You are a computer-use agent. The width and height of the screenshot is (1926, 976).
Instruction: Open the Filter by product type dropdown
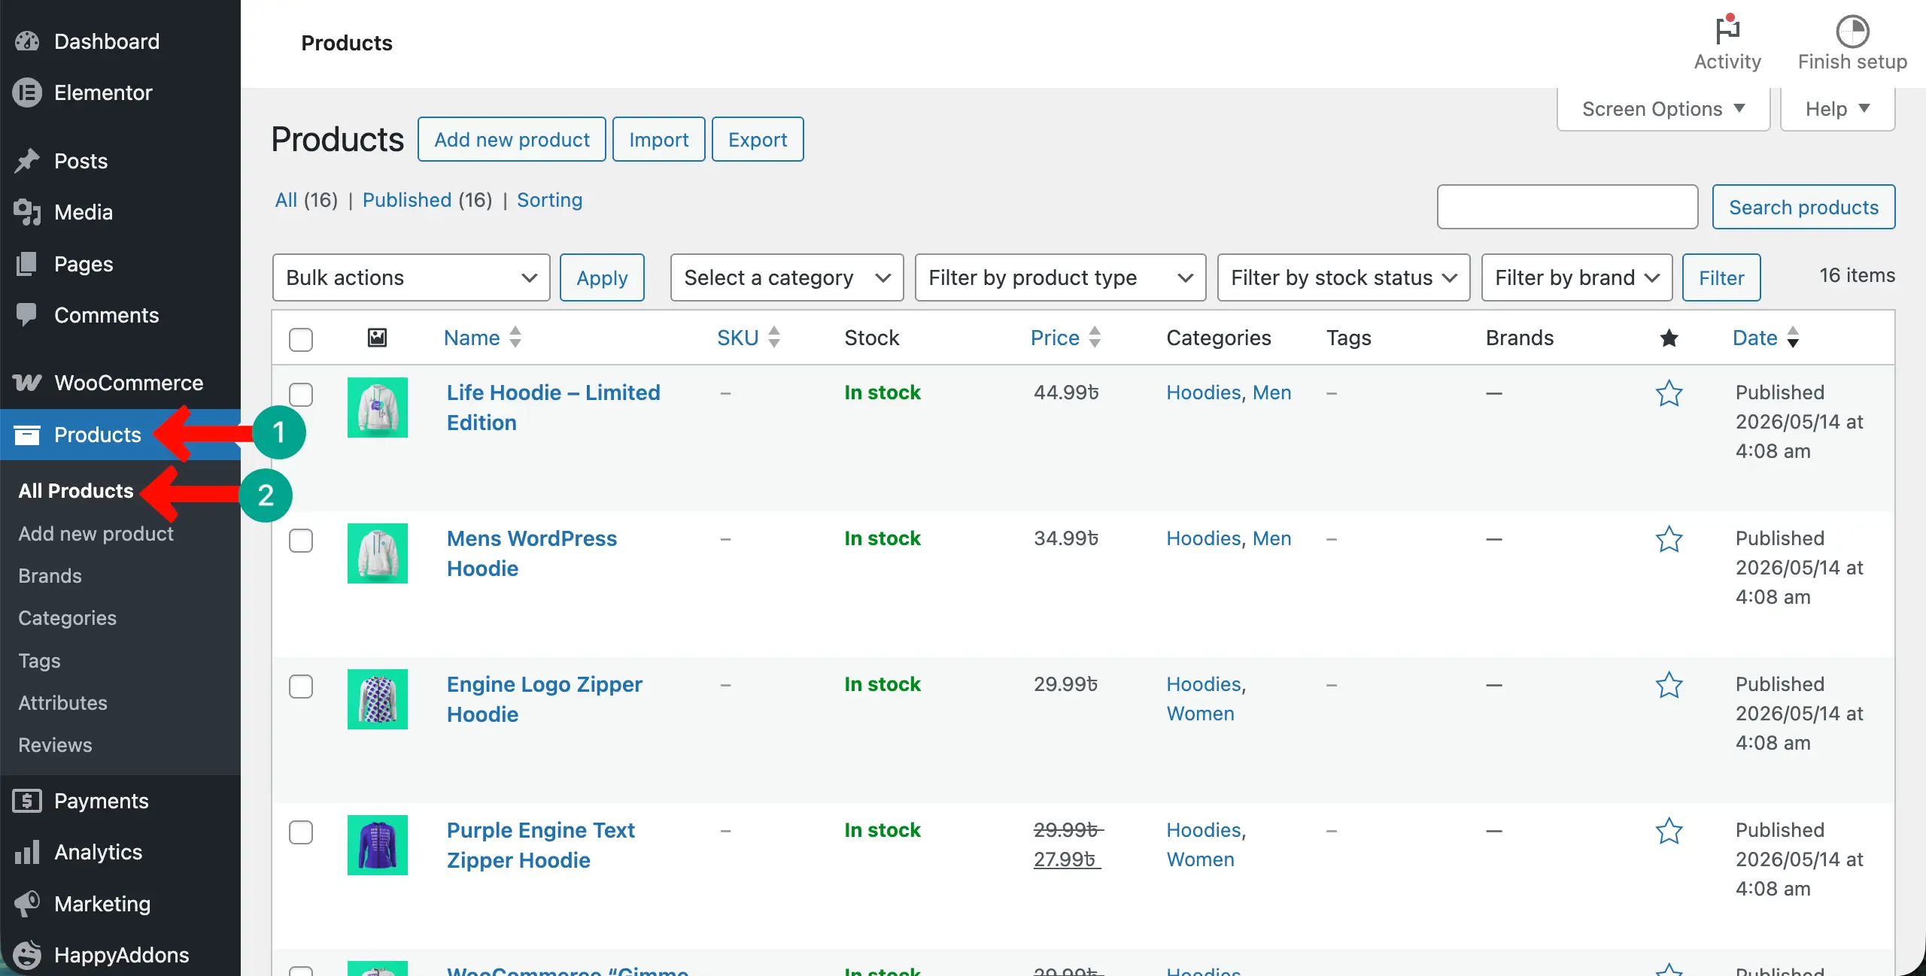(x=1060, y=277)
